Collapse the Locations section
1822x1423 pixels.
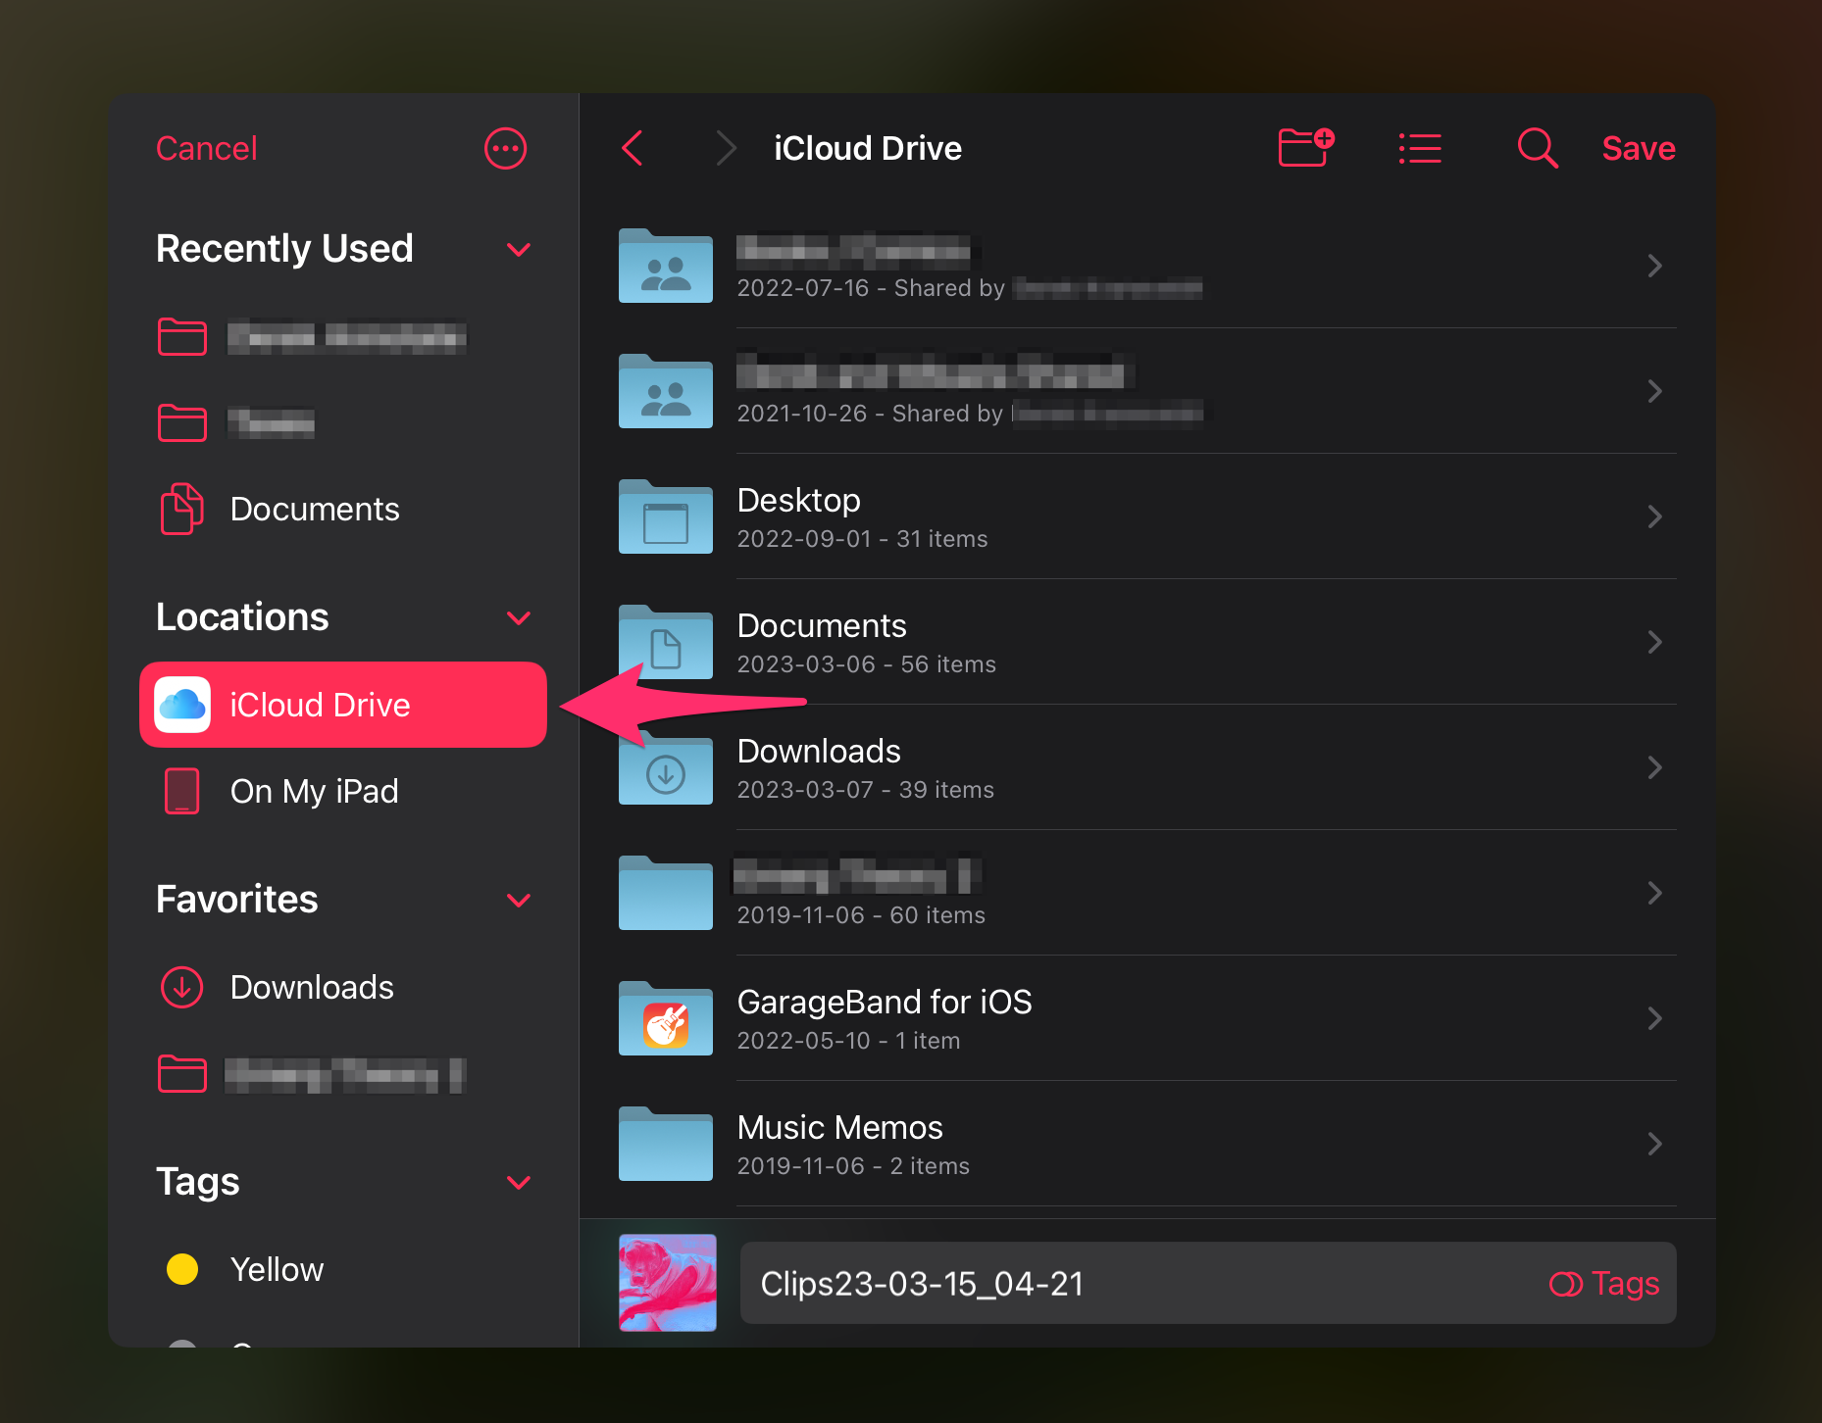click(x=519, y=618)
